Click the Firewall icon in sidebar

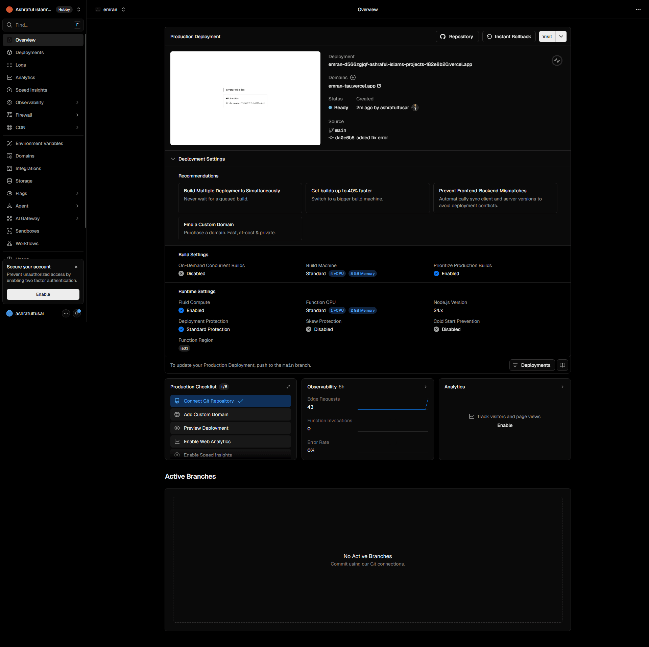pyautogui.click(x=9, y=115)
